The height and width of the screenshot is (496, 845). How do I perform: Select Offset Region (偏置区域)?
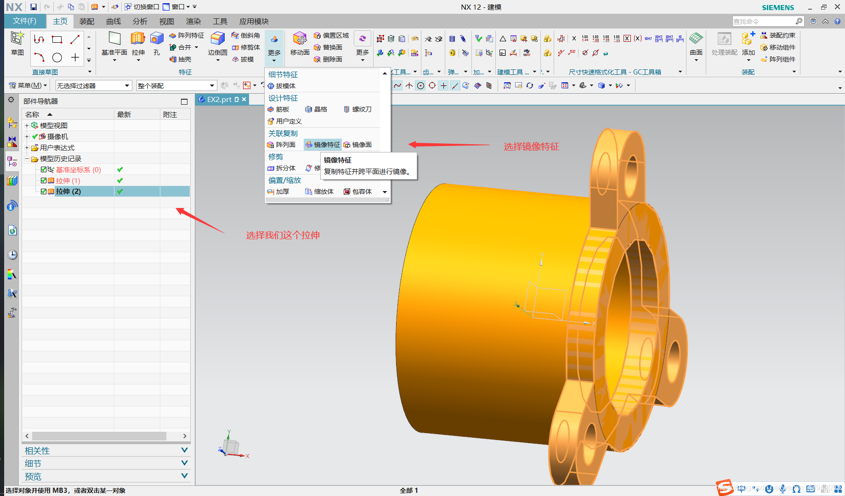(x=331, y=35)
